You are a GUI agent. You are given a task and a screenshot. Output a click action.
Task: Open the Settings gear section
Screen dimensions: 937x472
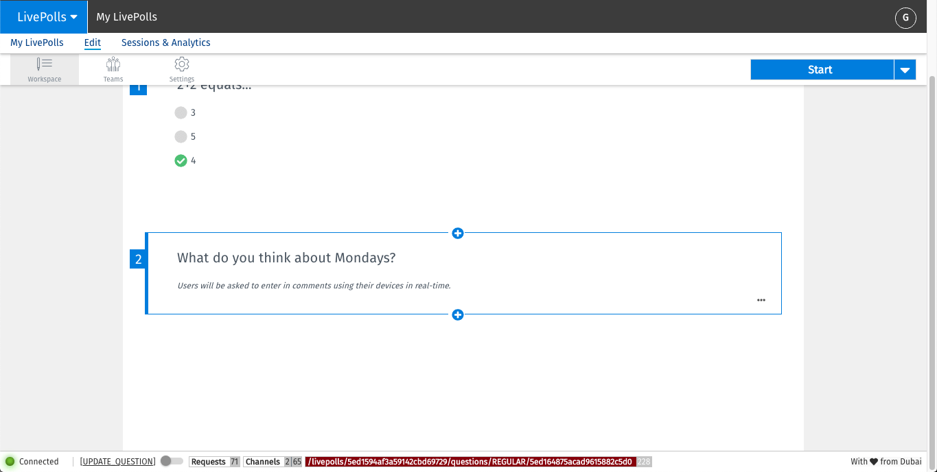(182, 70)
